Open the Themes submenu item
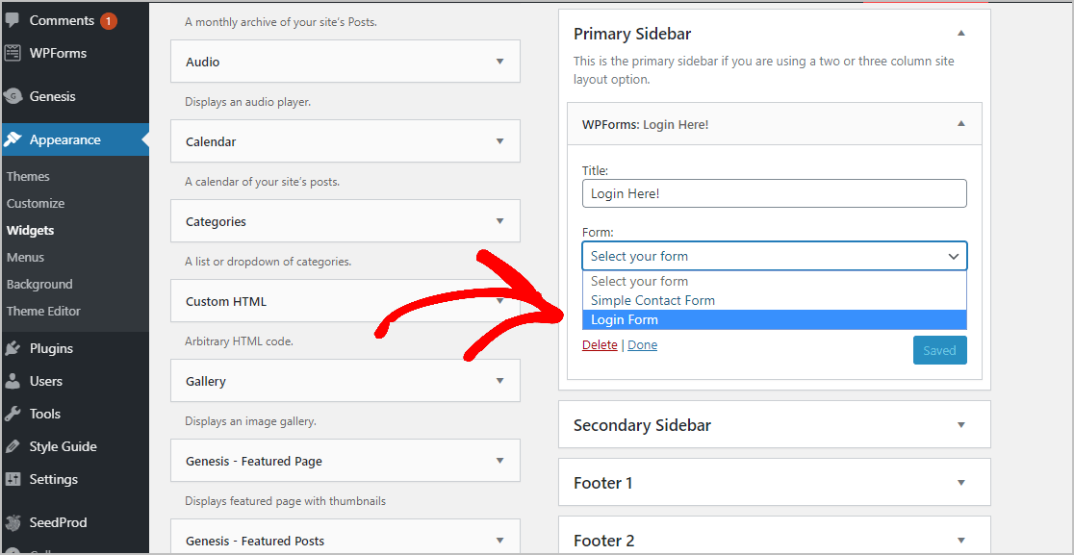The width and height of the screenshot is (1074, 555). (x=28, y=177)
